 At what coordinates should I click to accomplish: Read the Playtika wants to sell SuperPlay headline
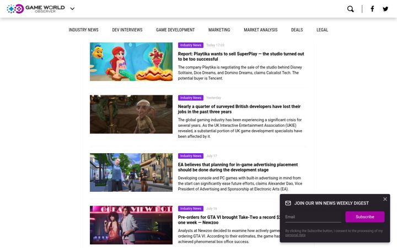241,56
